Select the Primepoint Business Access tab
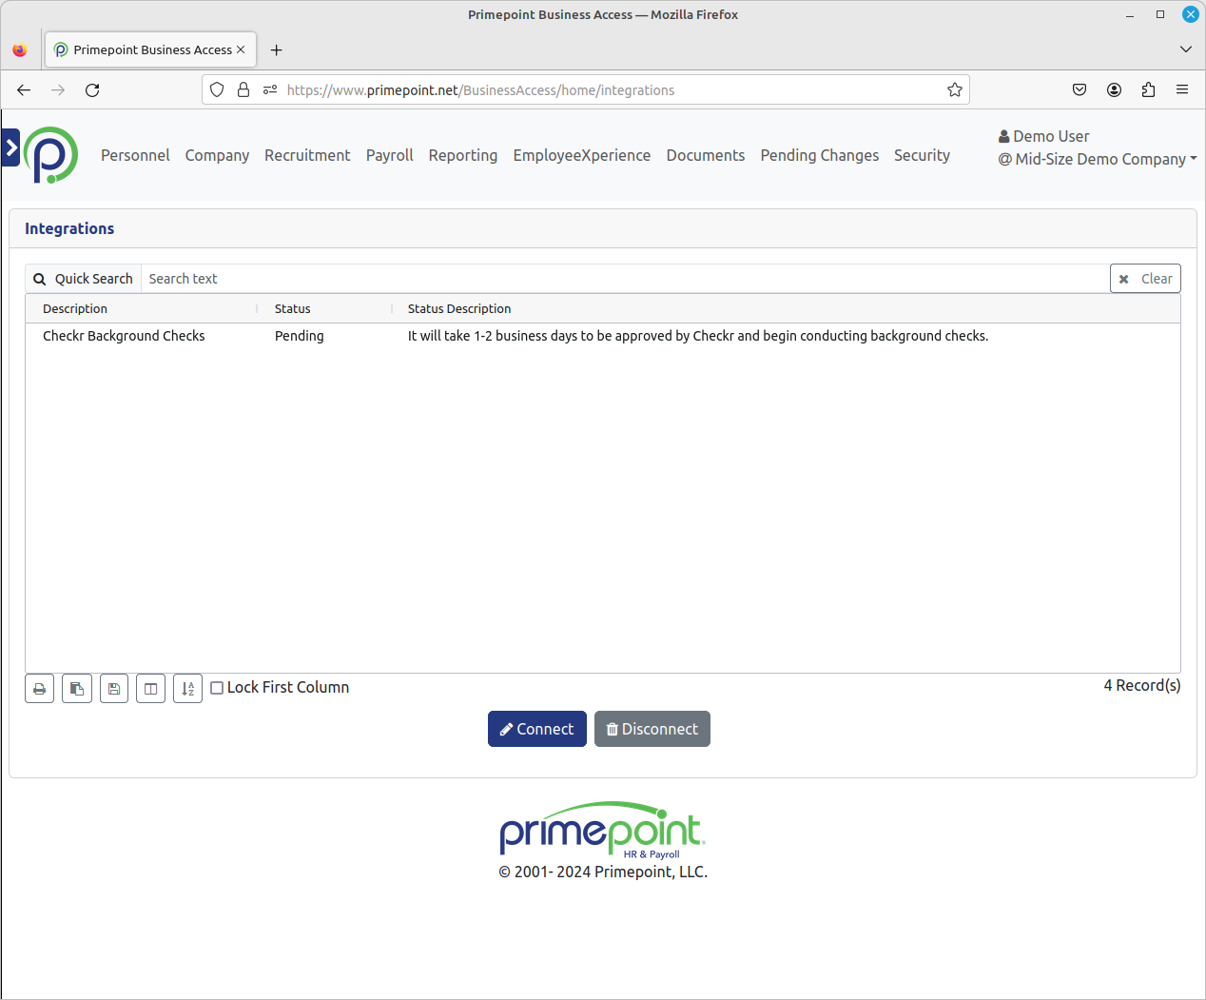The image size is (1206, 1000). click(150, 49)
